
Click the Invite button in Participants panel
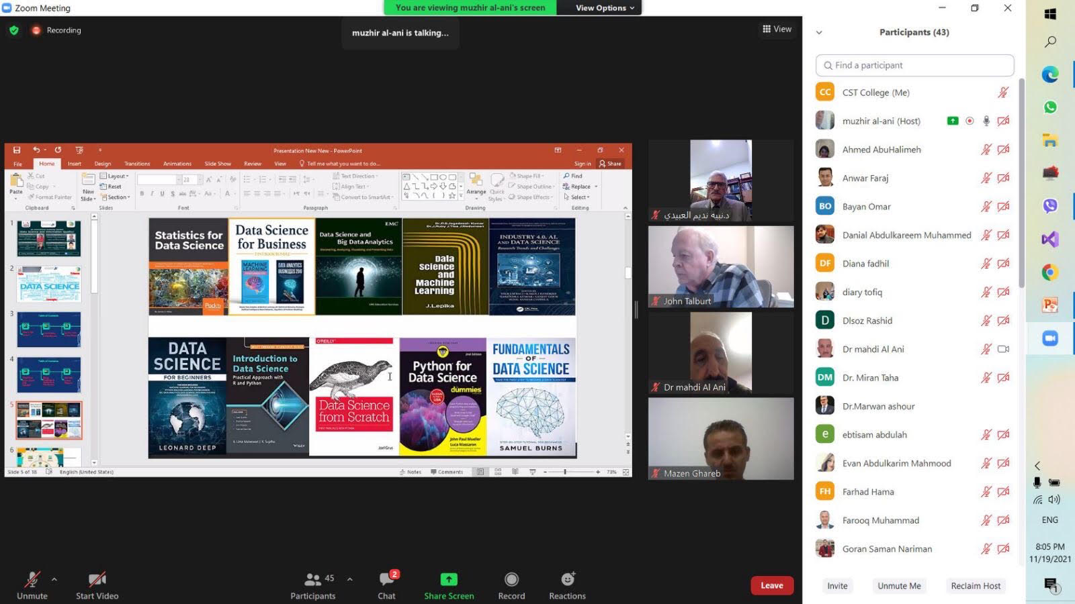[x=837, y=586]
